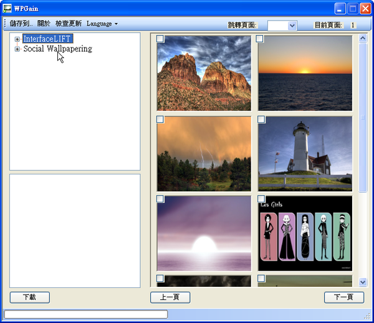Click the lightning storm forest thumbnail
Image resolution: width=374 pixels, height=323 pixels.
click(204, 154)
